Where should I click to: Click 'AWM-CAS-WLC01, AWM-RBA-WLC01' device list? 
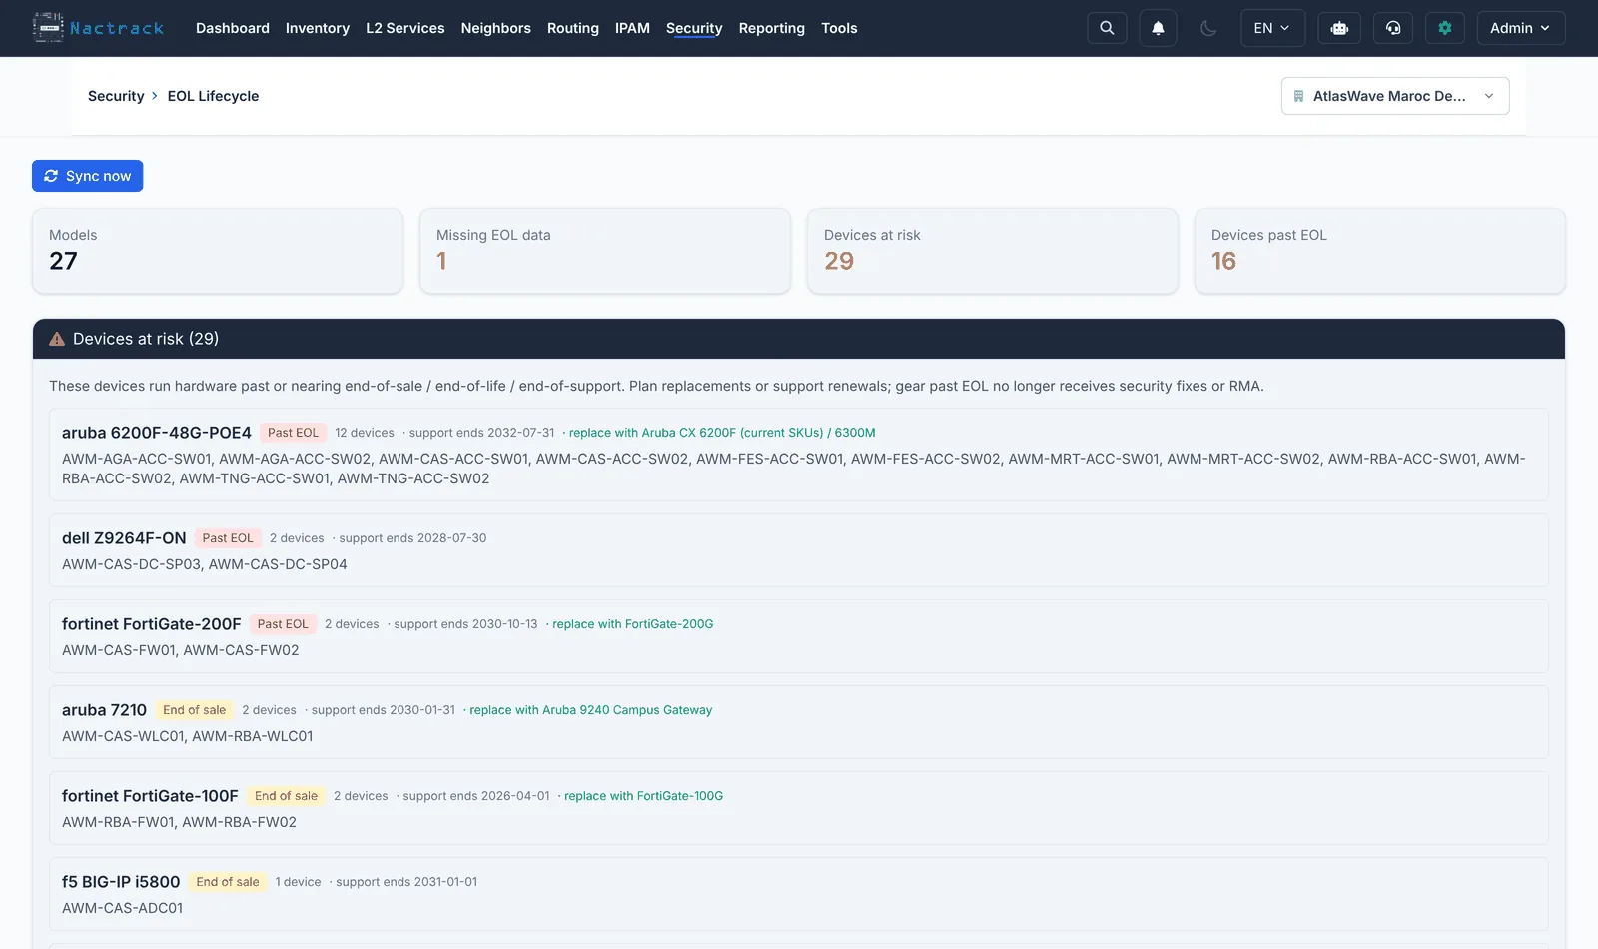[x=188, y=736]
